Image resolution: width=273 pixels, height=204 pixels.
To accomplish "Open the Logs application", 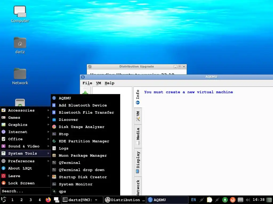I will [x=85, y=148].
